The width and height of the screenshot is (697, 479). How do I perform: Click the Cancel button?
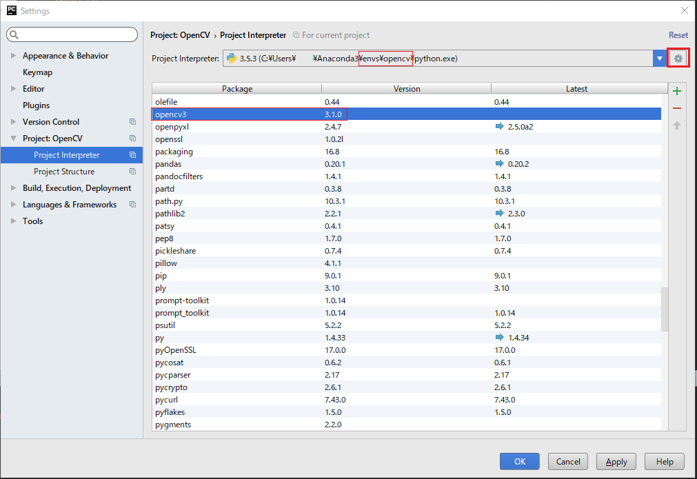[567, 462]
